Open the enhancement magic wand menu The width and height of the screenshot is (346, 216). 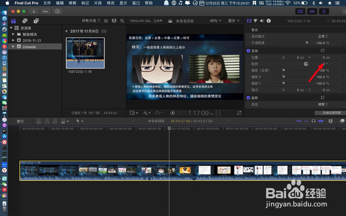click(x=147, y=113)
